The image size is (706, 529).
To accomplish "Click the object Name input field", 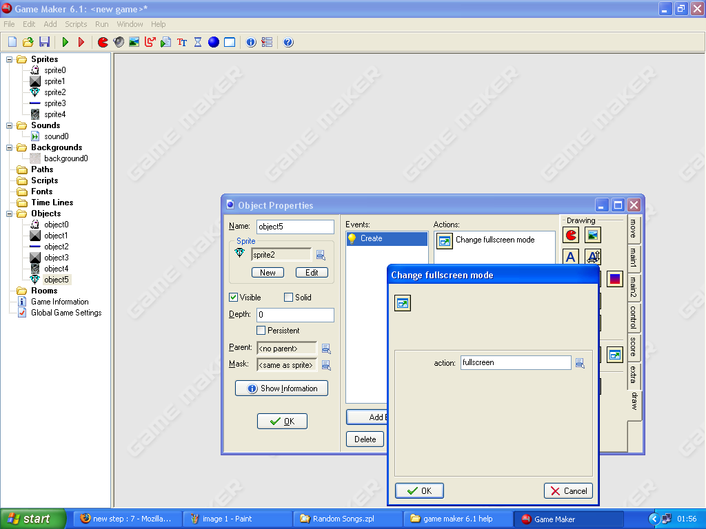I will [x=295, y=227].
